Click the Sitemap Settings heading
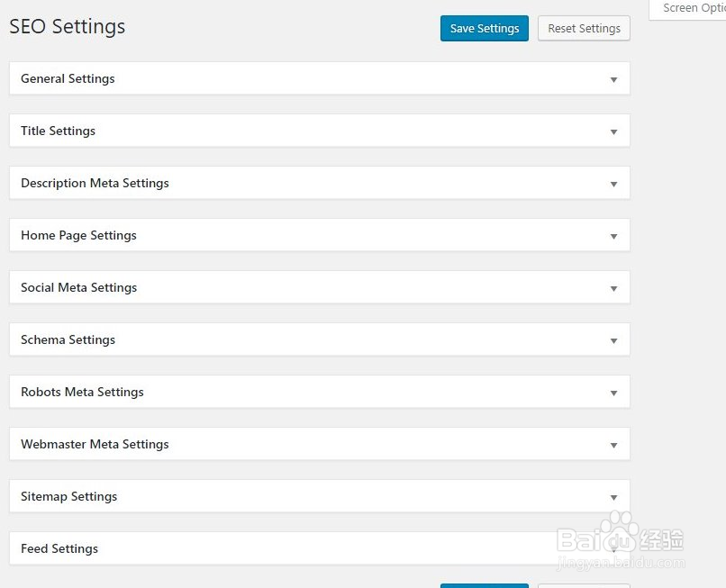This screenshot has width=726, height=588. pyautogui.click(x=69, y=497)
